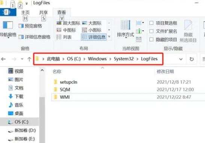
Task: Switch to the 主页 ribbon tab
Action: 26,12
